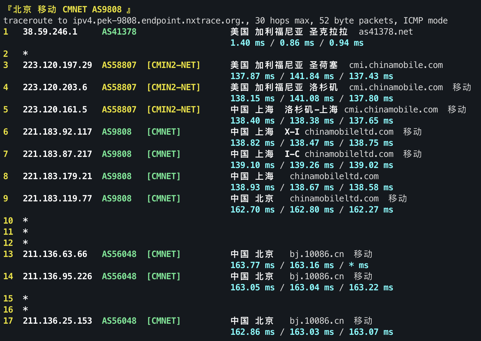Select latency 138.93 ms
This screenshot has height=341, width=481.
(x=253, y=187)
